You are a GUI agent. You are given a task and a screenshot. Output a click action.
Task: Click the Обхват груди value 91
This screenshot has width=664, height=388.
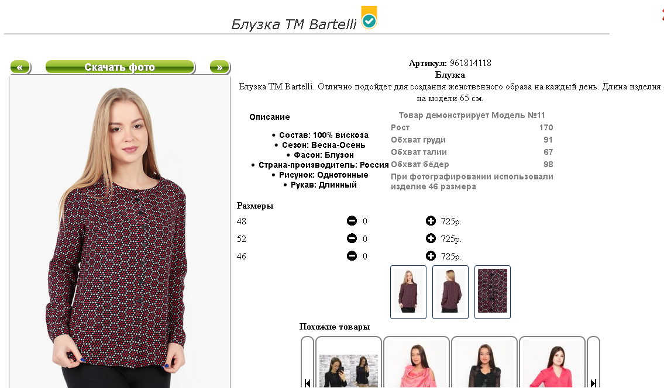tap(548, 140)
